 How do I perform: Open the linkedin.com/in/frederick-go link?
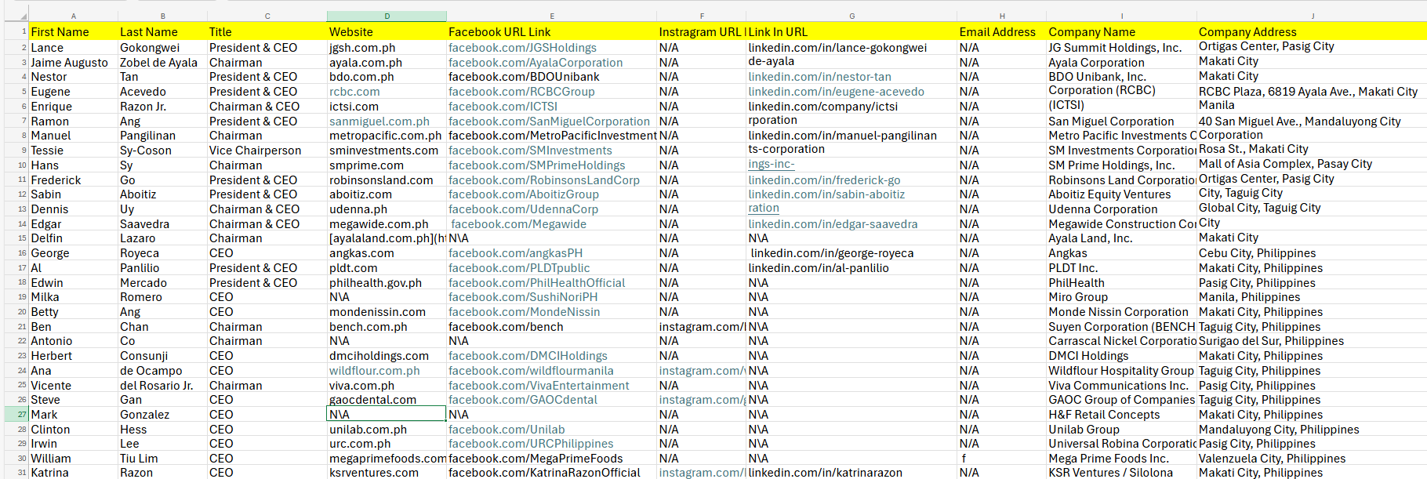tap(824, 180)
